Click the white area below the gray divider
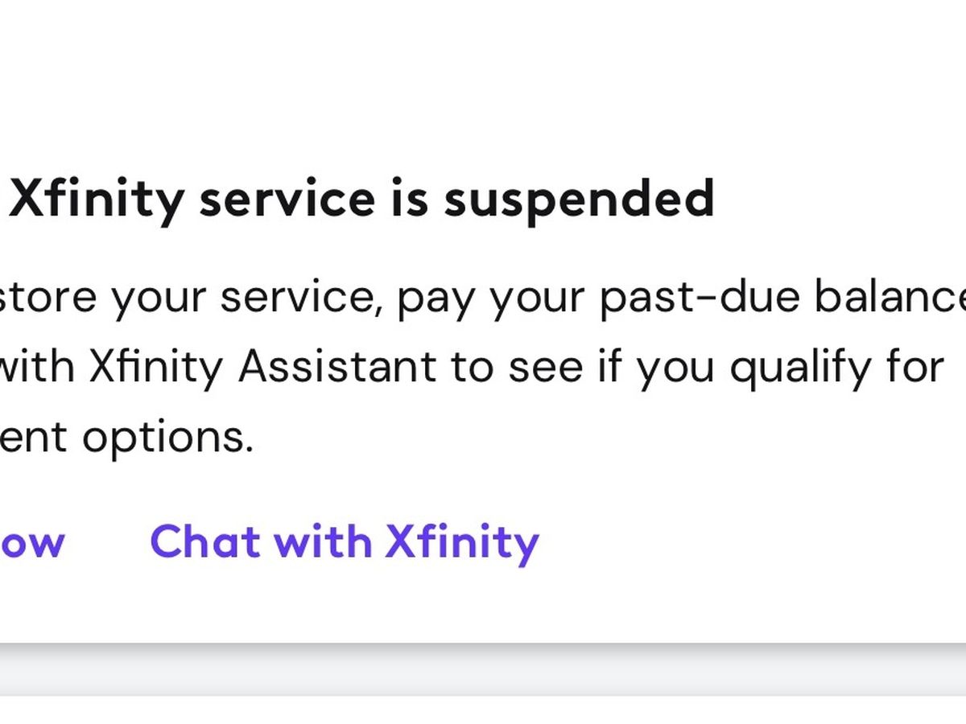The width and height of the screenshot is (966, 724). 483,710
